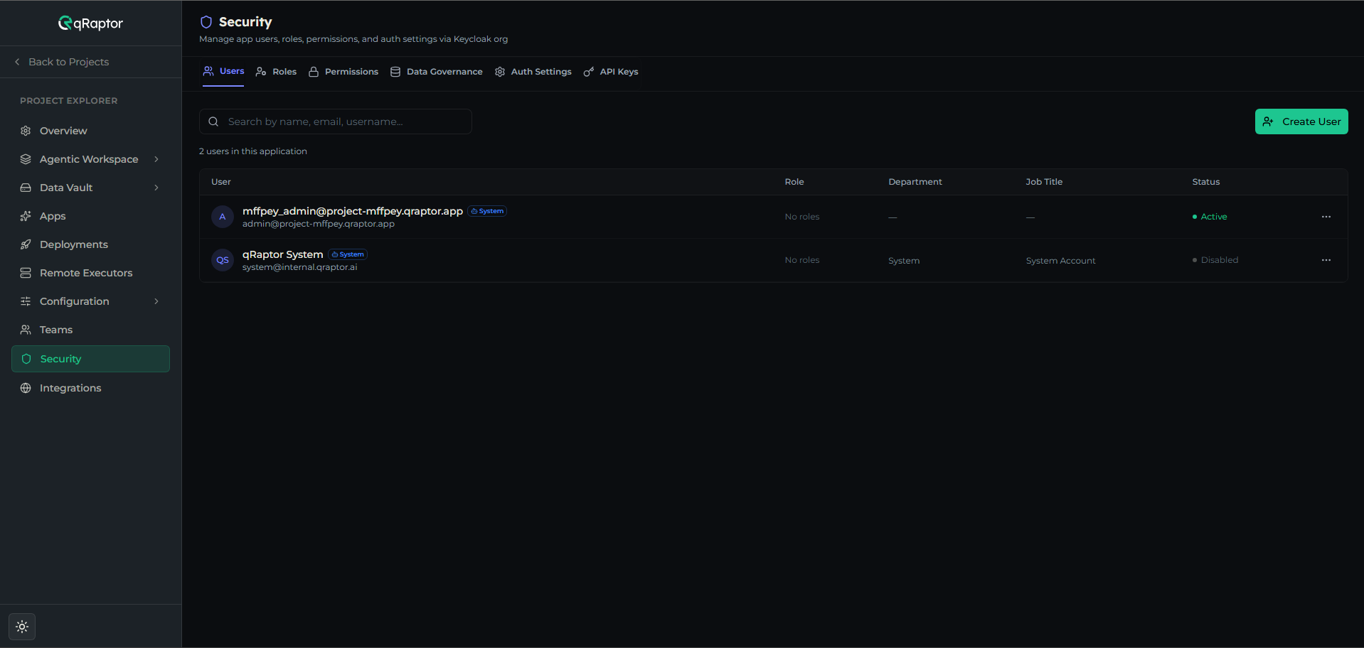Image resolution: width=1364 pixels, height=648 pixels.
Task: Click the avatar 'A' of mffpey_admin user
Action: (x=223, y=217)
